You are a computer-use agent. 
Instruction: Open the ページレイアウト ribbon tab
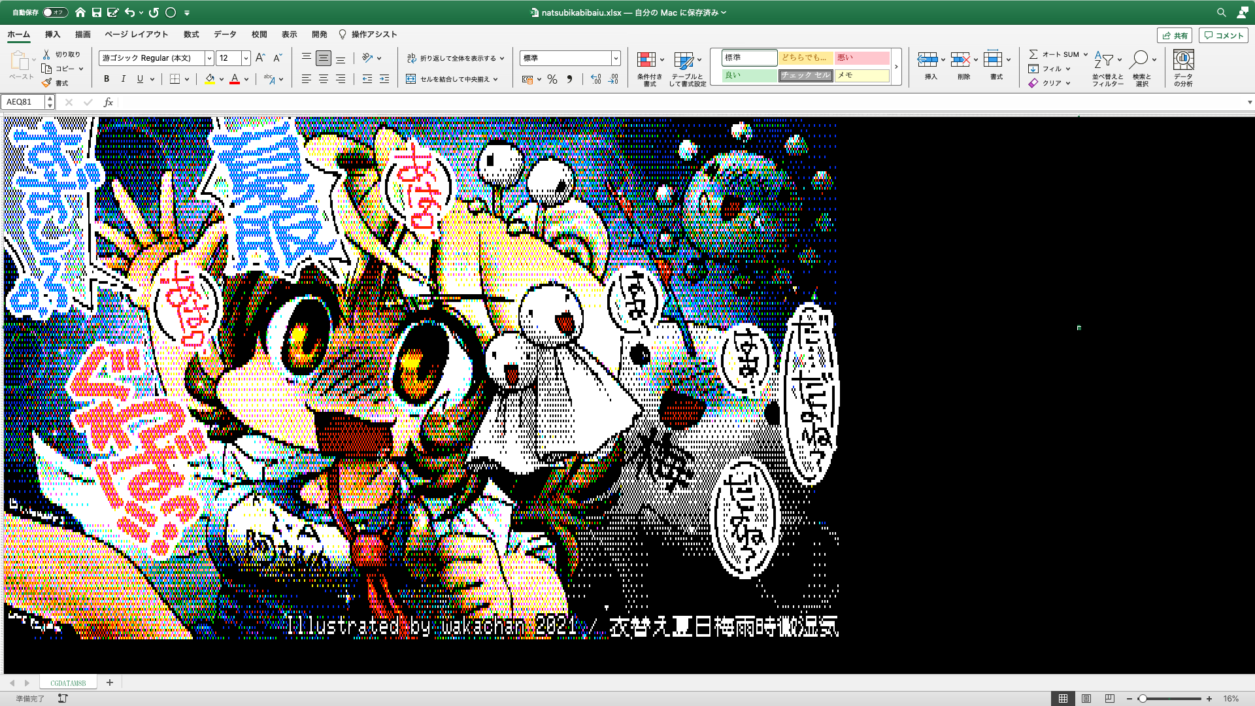(137, 35)
